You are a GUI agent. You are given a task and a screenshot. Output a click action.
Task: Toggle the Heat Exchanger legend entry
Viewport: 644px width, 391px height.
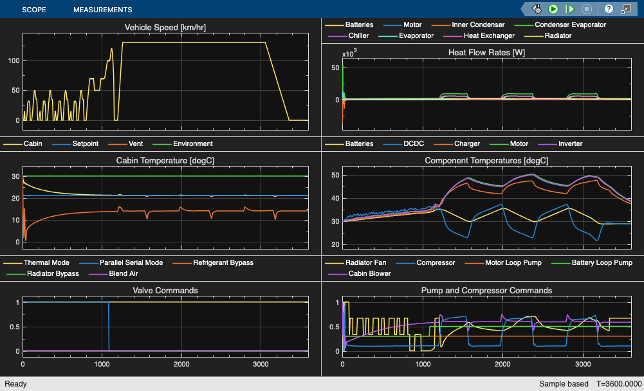(479, 36)
